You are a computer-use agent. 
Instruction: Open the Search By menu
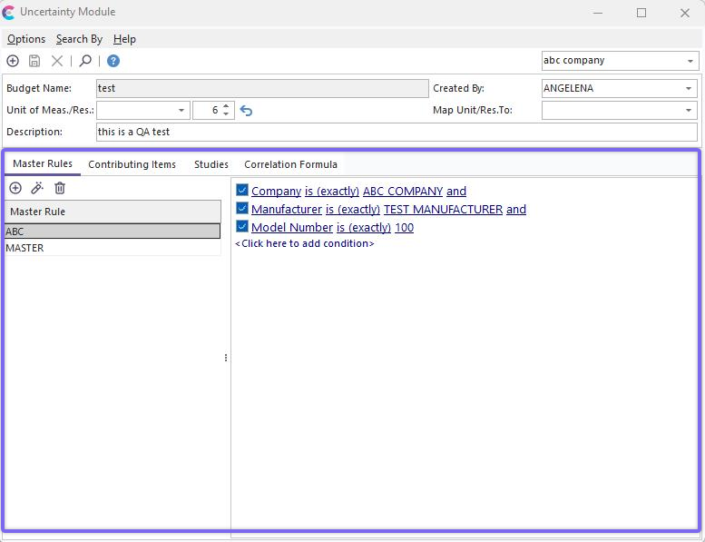coord(79,39)
